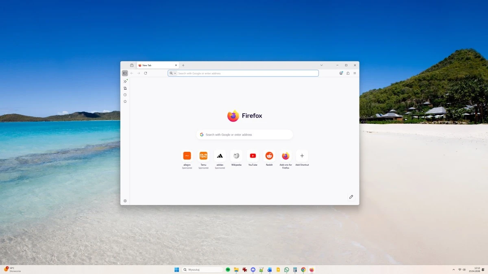Launch Spotify from the taskbar
This screenshot has height=274, width=488.
pos(228,269)
